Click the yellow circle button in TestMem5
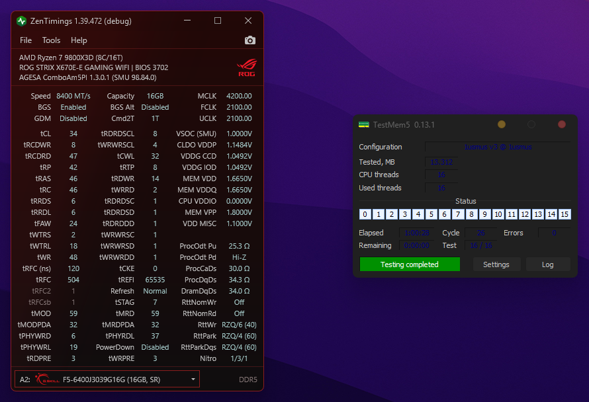Screen dimensions: 589x402 [502, 124]
